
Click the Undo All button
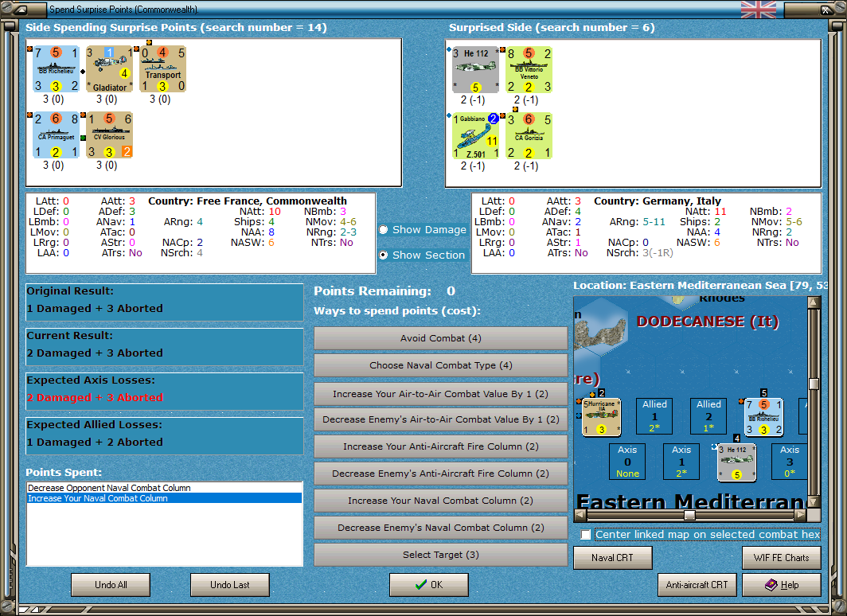coord(111,585)
